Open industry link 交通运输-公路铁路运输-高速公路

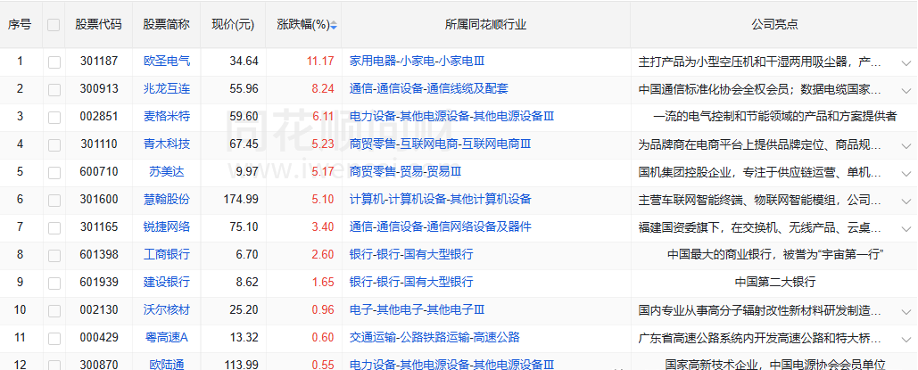point(434,337)
